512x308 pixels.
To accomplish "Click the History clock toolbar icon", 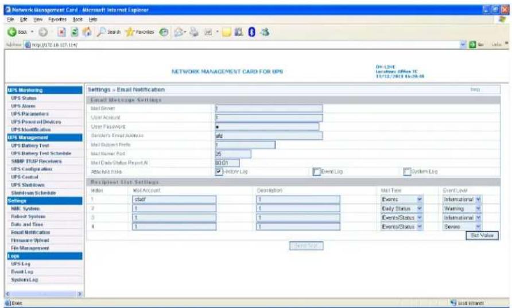I will pos(164,32).
